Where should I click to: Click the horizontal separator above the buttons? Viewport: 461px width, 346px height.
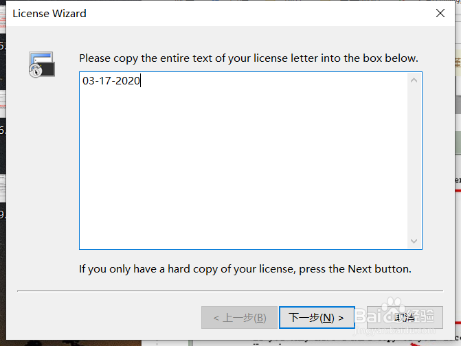230,291
